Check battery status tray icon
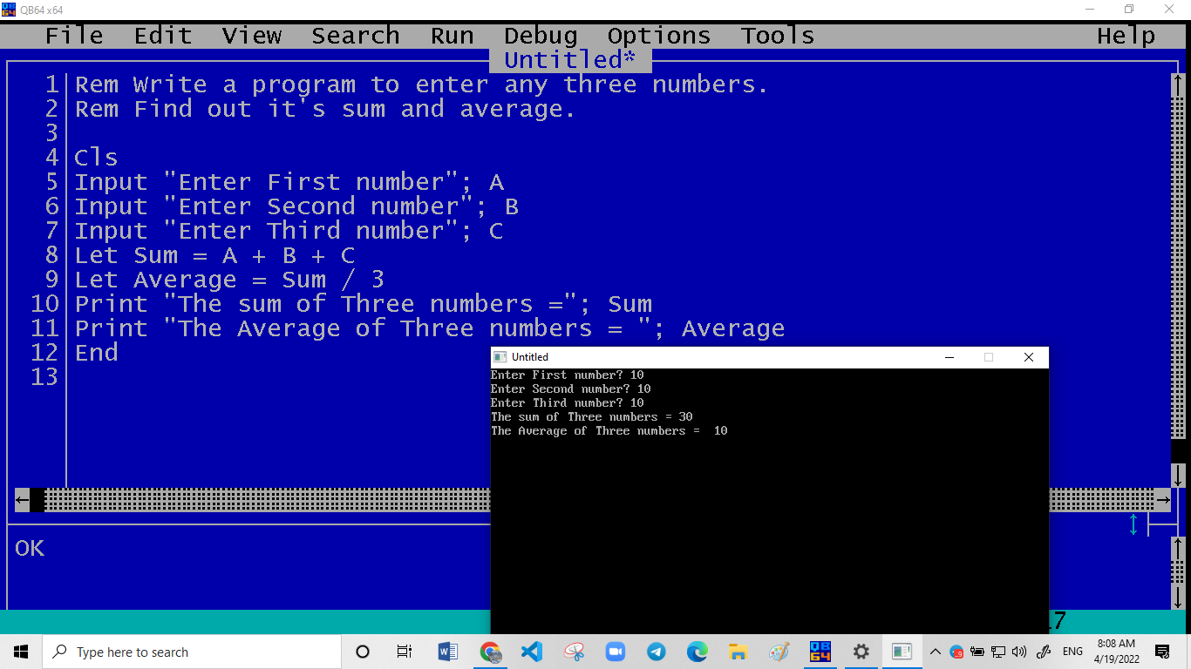The image size is (1191, 669). 977,652
